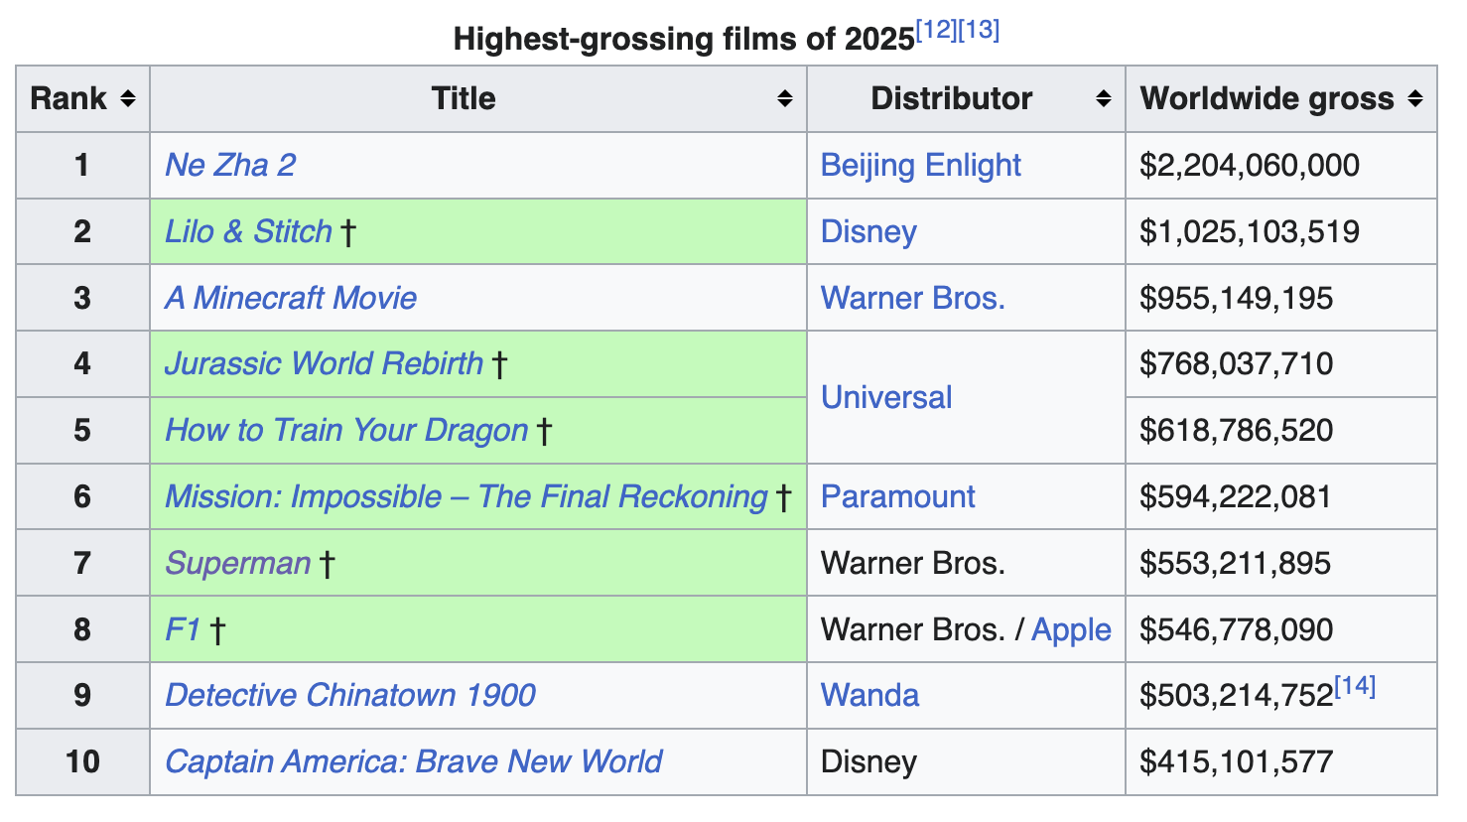Open Mission: Impossible – The Final Reckoning

(x=467, y=496)
